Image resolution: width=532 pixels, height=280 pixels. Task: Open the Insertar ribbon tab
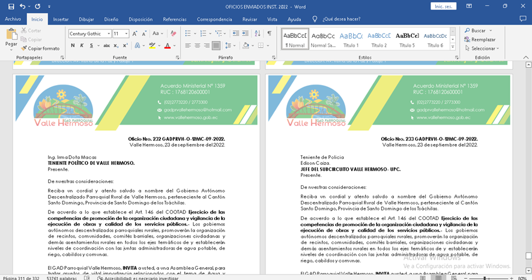pyautogui.click(x=61, y=19)
